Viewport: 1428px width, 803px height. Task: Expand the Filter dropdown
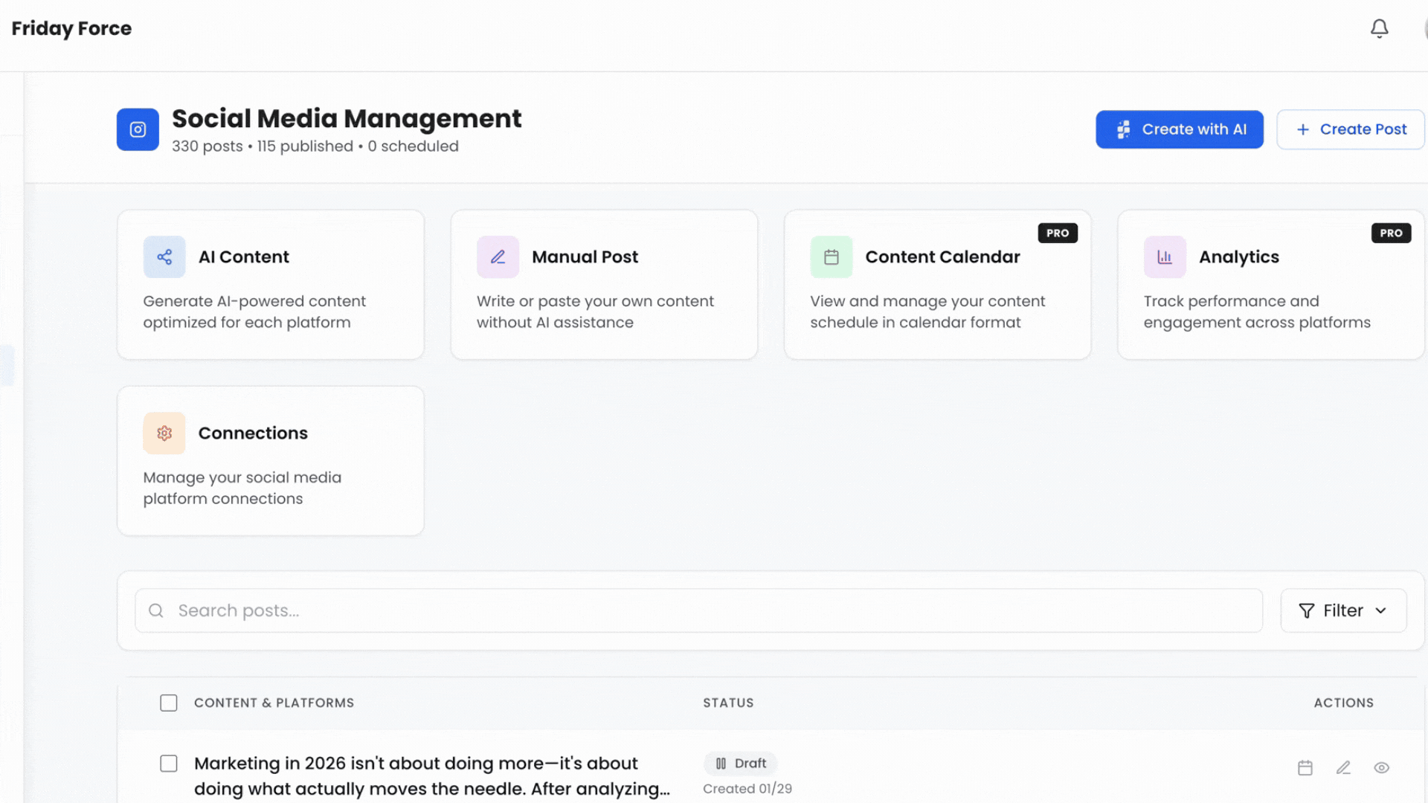(1342, 610)
